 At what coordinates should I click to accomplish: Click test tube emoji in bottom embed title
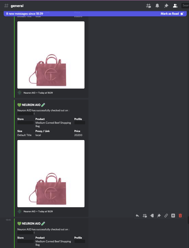(x=43, y=223)
